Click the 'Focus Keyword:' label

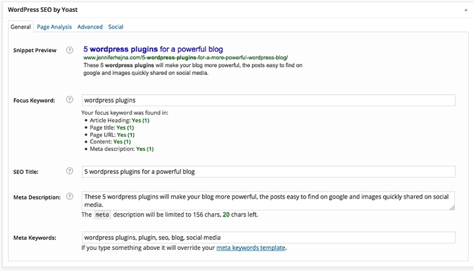34,101
